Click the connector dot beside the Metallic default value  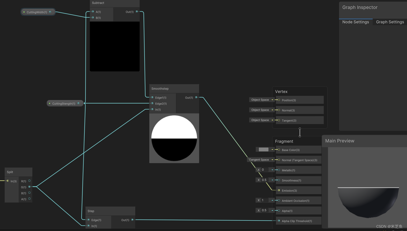pos(272,170)
